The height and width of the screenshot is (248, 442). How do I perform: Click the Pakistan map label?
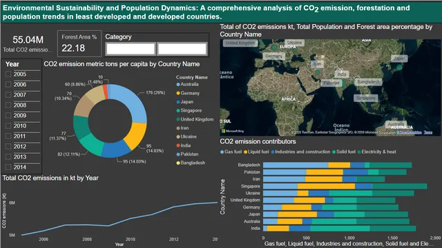pos(331,83)
